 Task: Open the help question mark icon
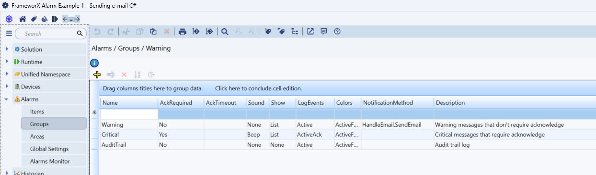point(337,32)
